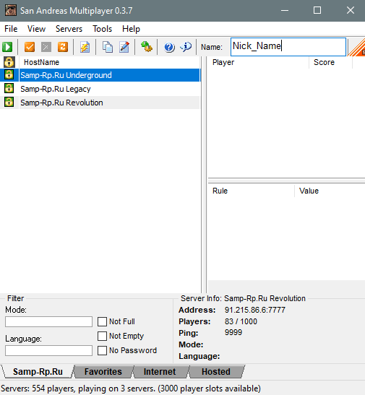Image resolution: width=365 pixels, height=395 pixels.
Task: Select the Samp-Rp.Ru Legacy server
Action: pyautogui.click(x=100, y=89)
